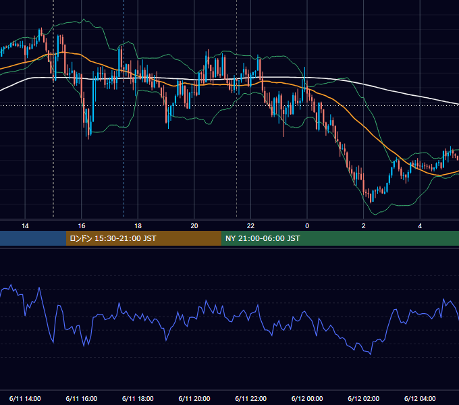Click the 6/11 16:00 time label
The height and width of the screenshot is (405, 459).
[x=82, y=398]
